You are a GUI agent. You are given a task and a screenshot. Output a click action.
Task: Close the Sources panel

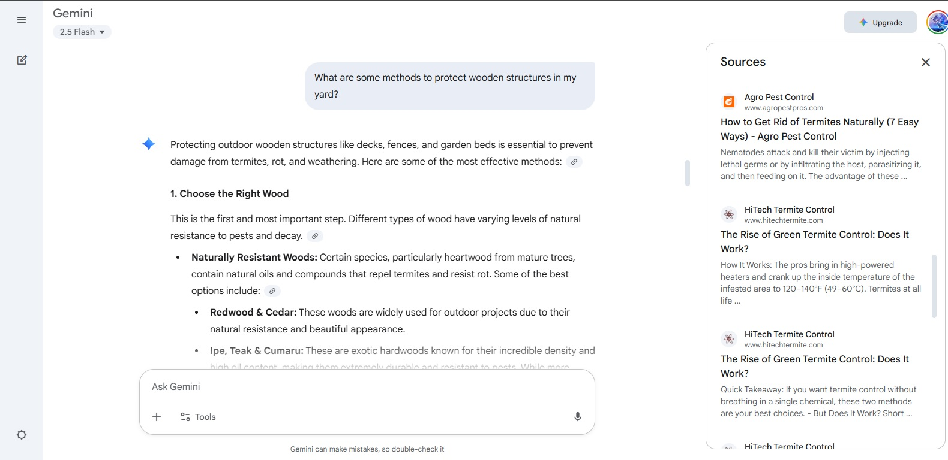925,62
